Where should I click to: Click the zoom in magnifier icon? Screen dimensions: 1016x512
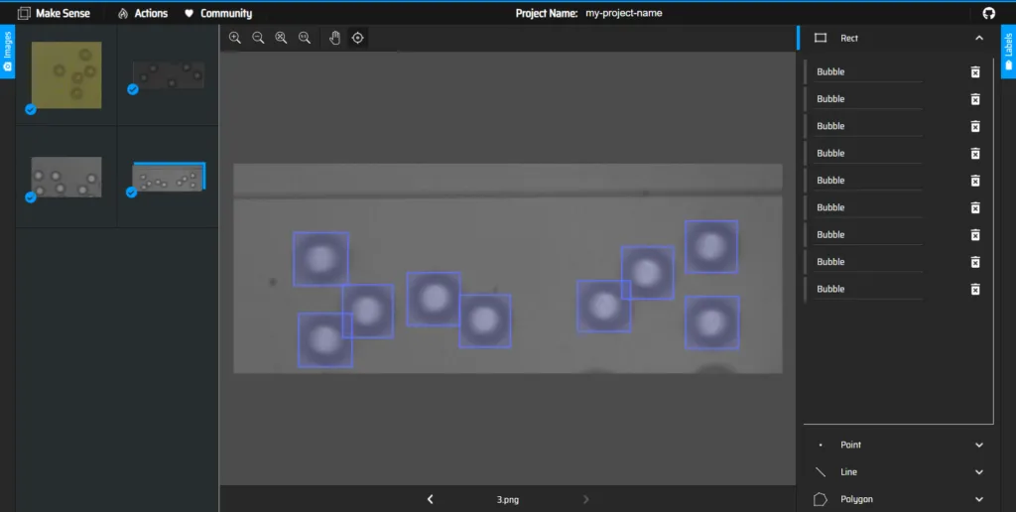(x=235, y=38)
